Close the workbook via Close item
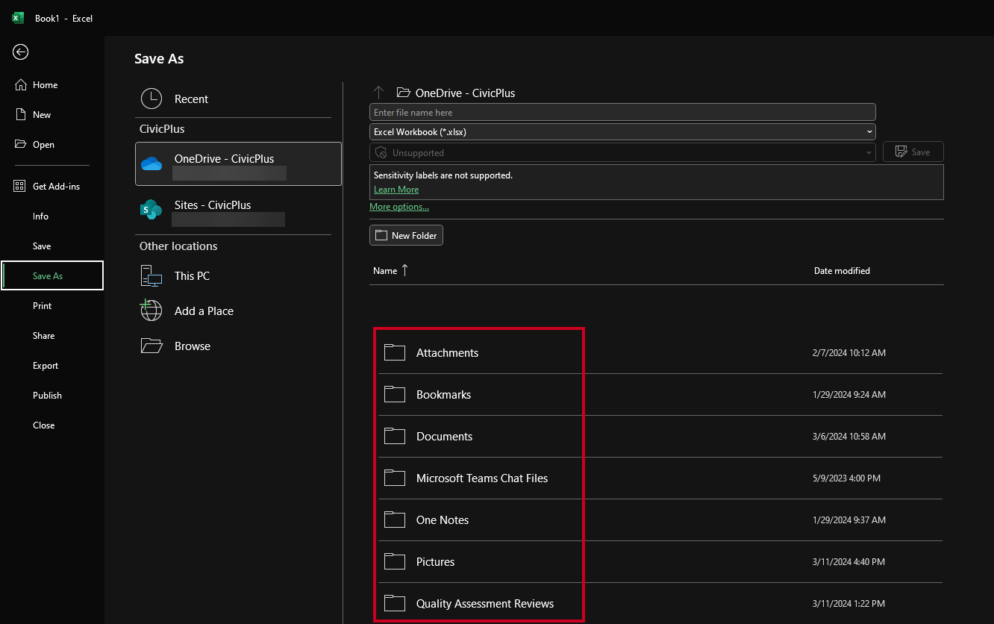The height and width of the screenshot is (624, 994). [x=43, y=425]
